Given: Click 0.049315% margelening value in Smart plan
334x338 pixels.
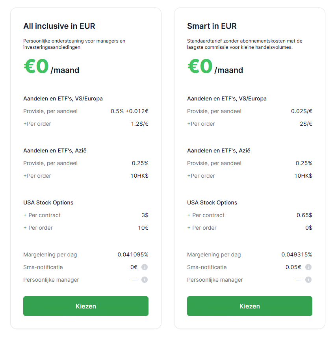Looking at the screenshot, I should click(297, 254).
